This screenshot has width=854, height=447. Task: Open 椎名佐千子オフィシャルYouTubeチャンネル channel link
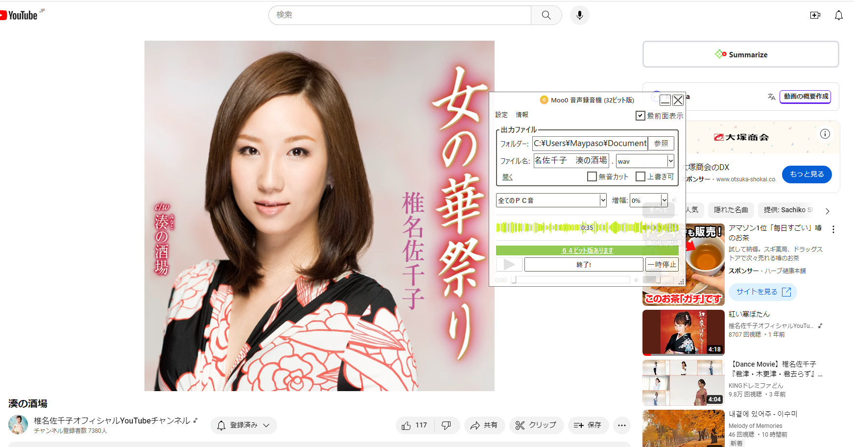pyautogui.click(x=112, y=421)
